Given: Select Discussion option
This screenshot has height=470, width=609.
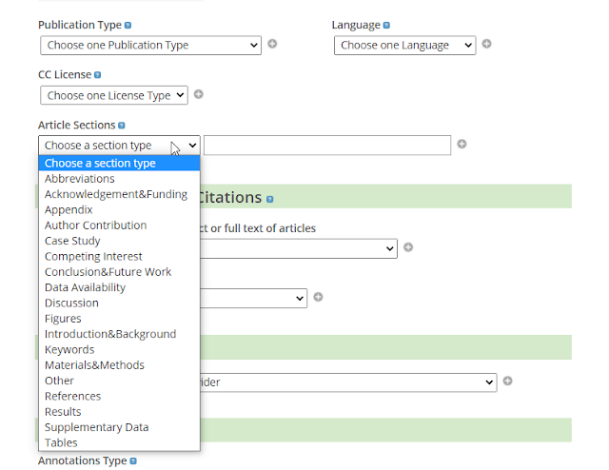Looking at the screenshot, I should click(x=119, y=303).
